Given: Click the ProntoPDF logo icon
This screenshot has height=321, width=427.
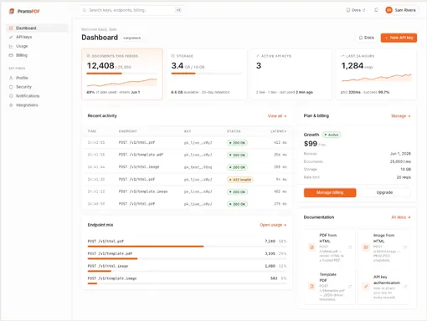Looking at the screenshot, I should point(12,11).
